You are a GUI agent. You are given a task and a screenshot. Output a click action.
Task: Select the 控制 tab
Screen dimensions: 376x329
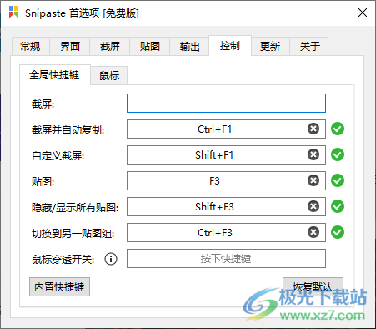point(230,46)
